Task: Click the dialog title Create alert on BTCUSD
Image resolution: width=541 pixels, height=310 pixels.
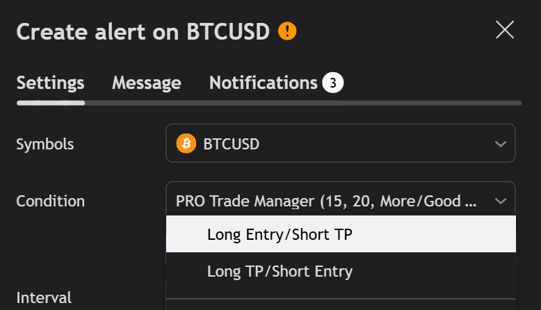Action: tap(143, 32)
